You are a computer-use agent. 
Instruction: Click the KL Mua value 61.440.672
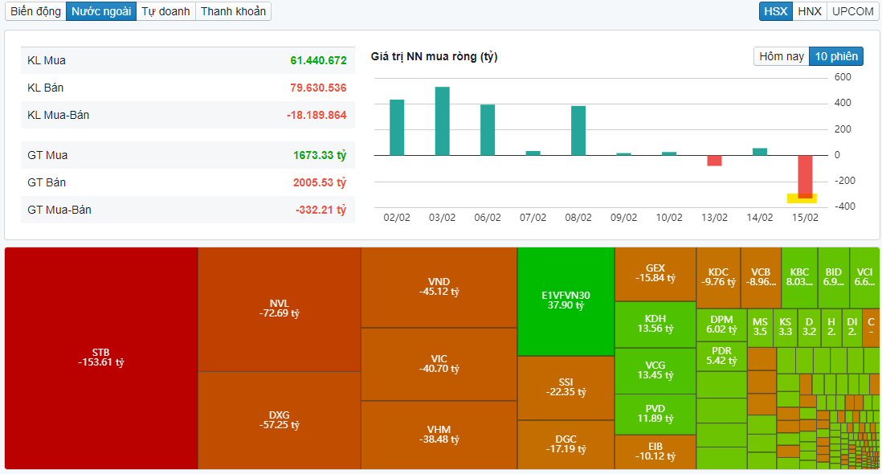click(x=318, y=61)
